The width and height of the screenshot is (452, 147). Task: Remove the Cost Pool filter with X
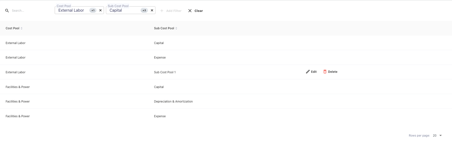(100, 10)
